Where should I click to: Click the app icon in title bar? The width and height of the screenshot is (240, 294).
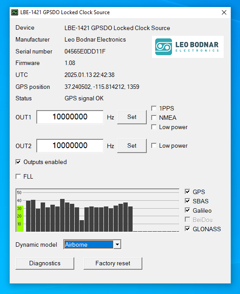(15, 12)
